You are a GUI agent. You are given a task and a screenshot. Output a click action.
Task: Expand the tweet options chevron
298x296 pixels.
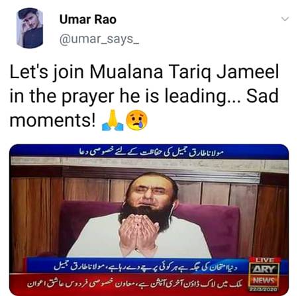click(x=285, y=19)
